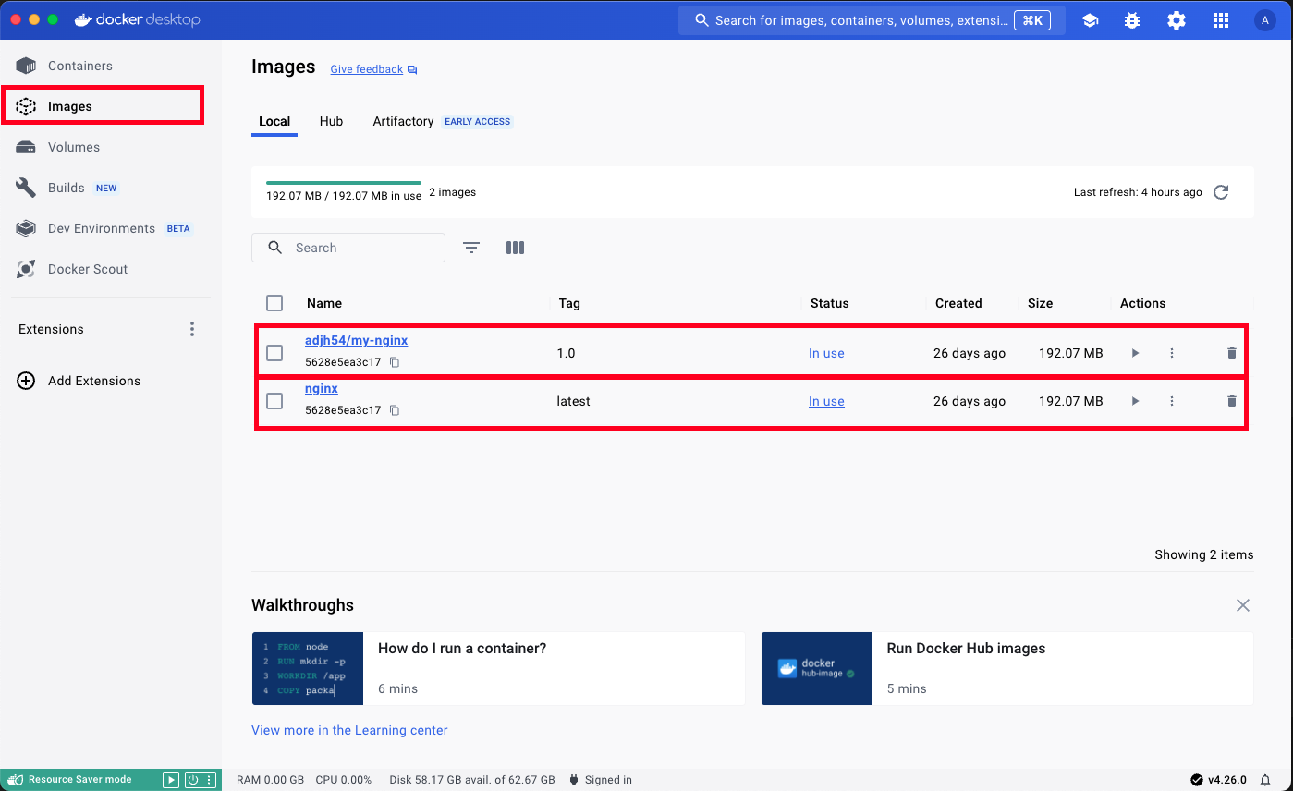
Task: Sort by the Size column header
Action: pos(1040,303)
